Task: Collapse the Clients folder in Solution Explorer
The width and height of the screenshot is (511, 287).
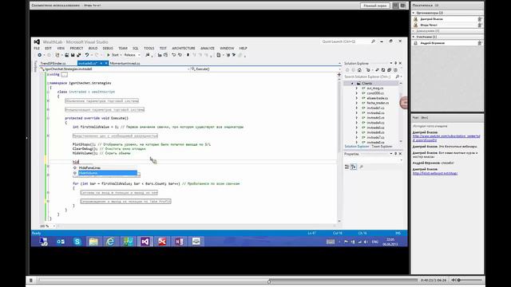Action: click(352, 83)
